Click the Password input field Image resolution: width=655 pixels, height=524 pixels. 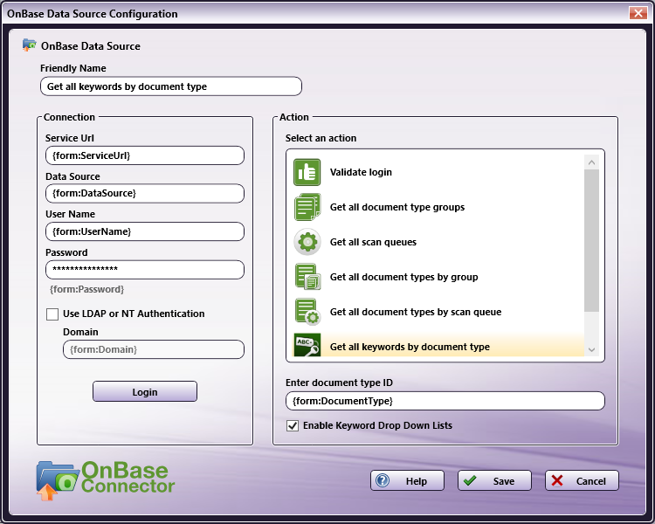[x=144, y=270]
